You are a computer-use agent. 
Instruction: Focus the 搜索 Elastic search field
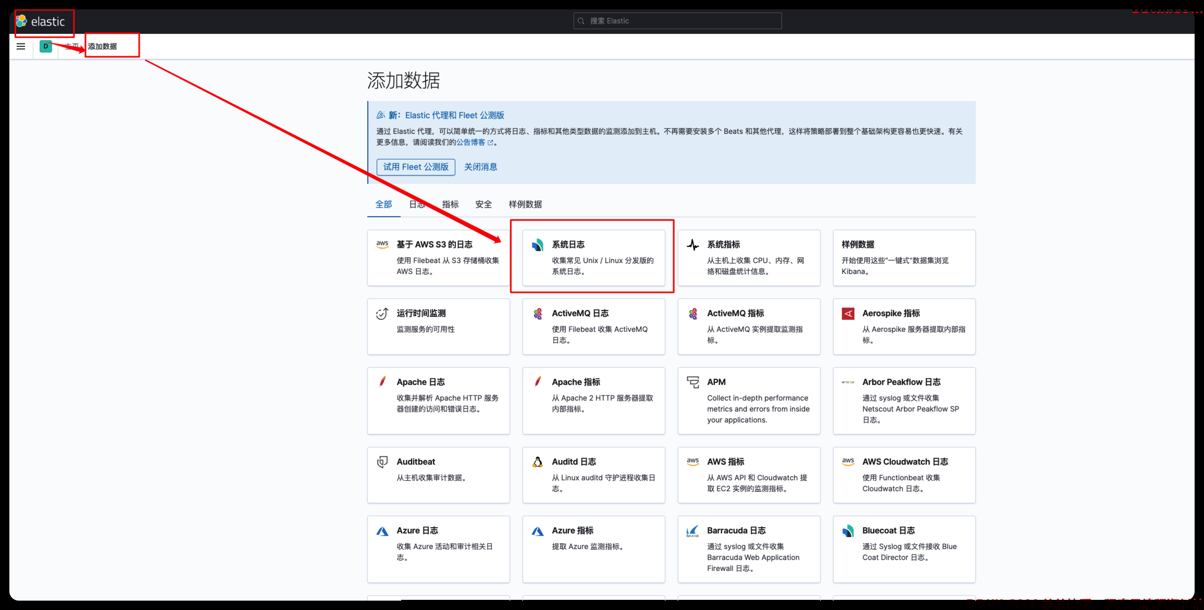tap(678, 21)
